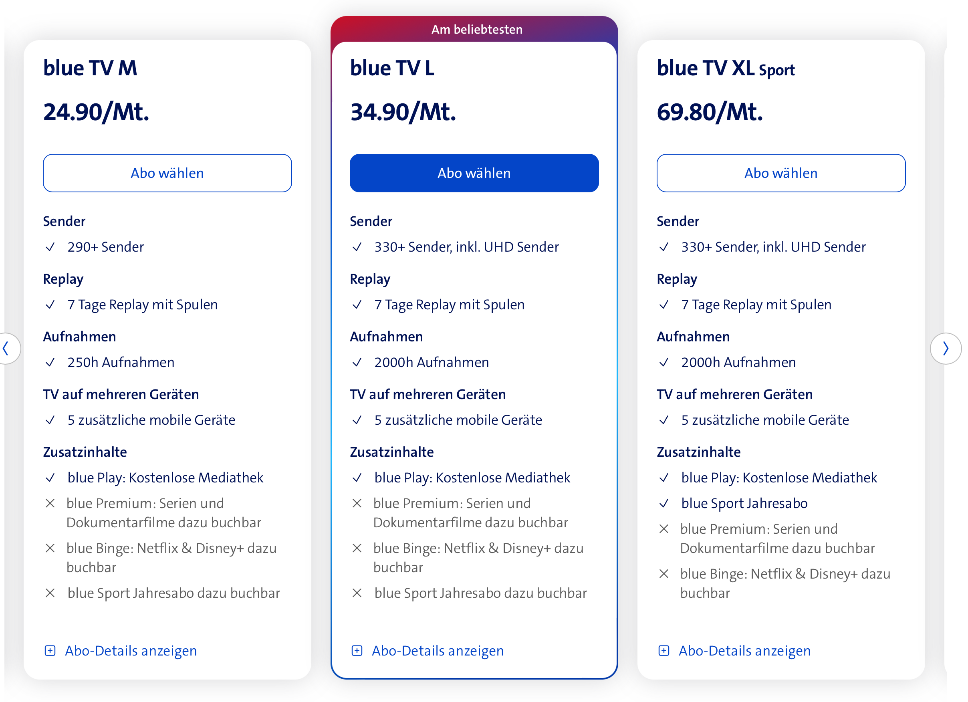Click the checkmark beside "2000h Aufnahmen" in blue TV L
This screenshot has width=968, height=702.
tap(357, 362)
